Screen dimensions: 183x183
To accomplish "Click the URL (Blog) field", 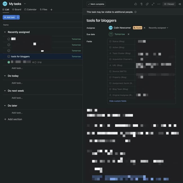I will 141,65.
